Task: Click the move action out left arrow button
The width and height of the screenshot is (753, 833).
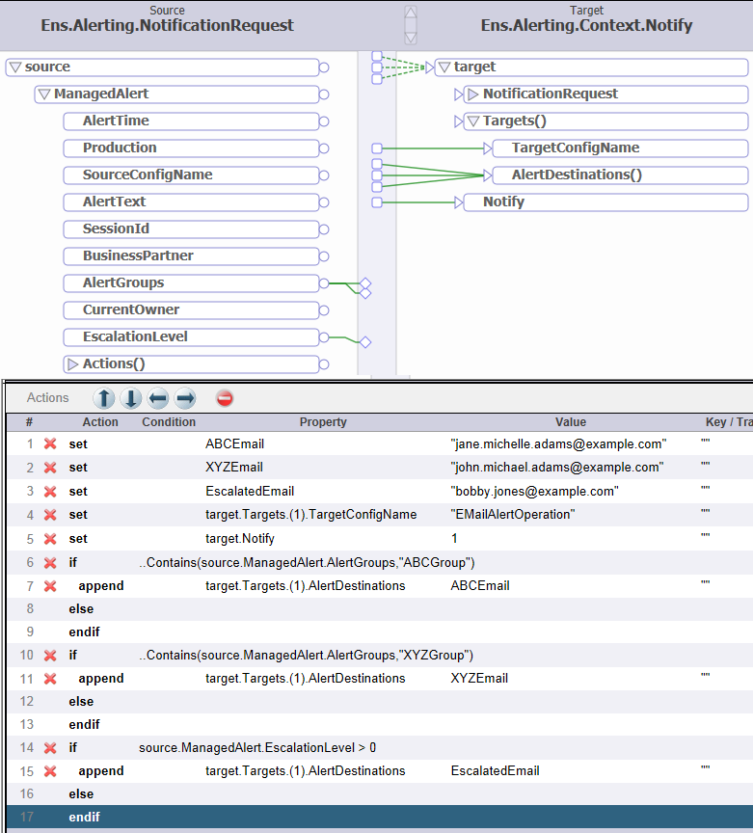Action: coord(158,398)
